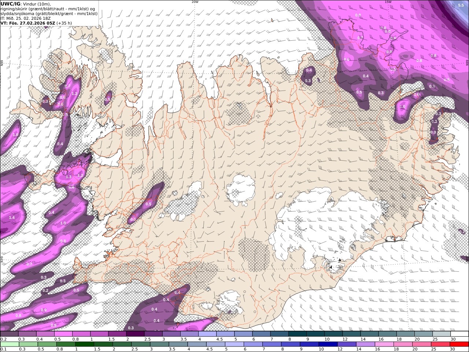Click the bright pink top swatch between 0.5 and 0.8
Viewport: 469px width, 352px height.
(x=63, y=334)
